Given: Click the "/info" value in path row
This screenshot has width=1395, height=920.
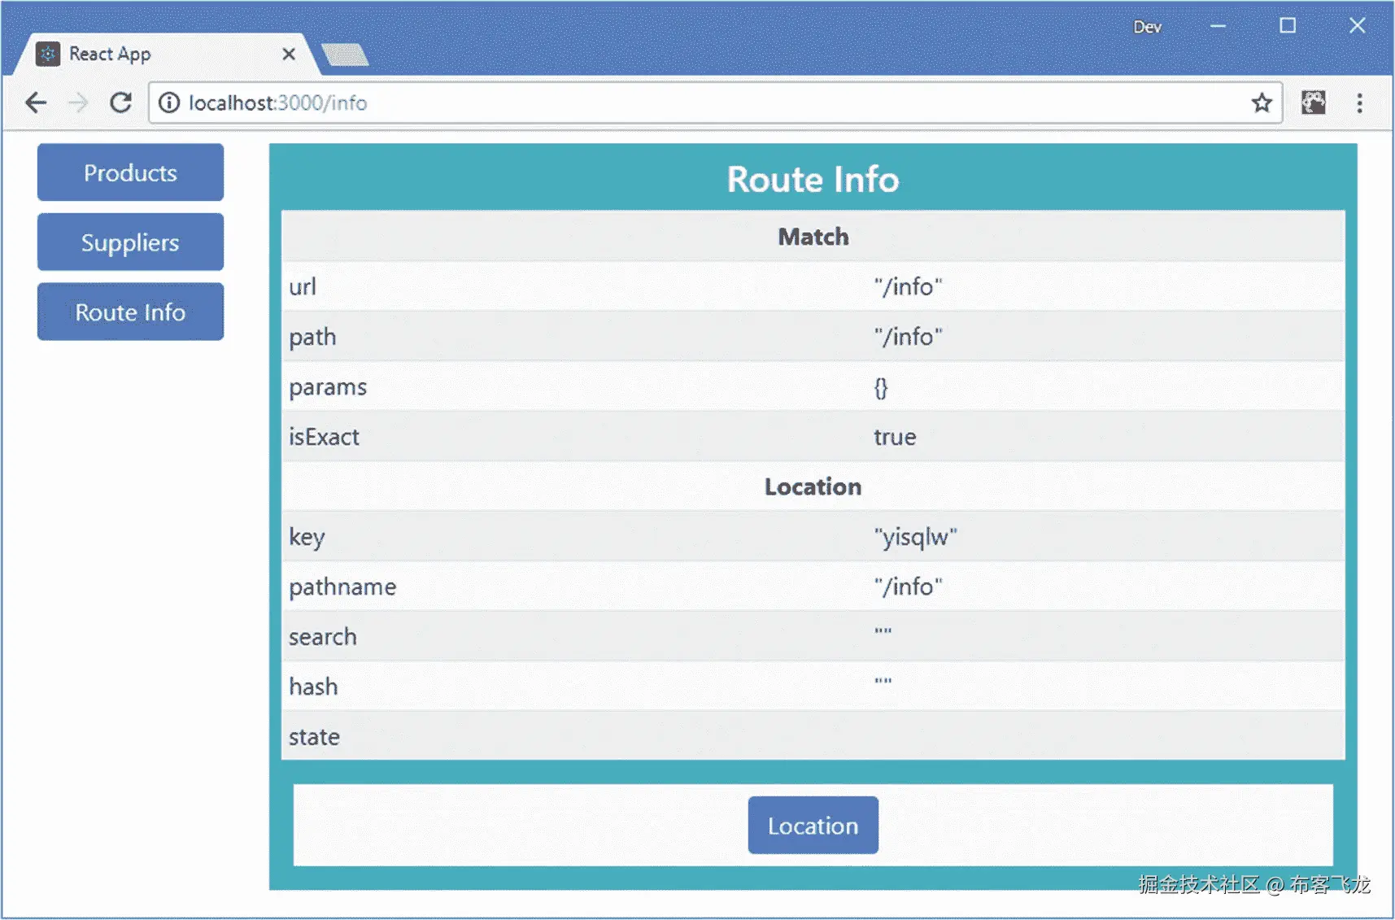Looking at the screenshot, I should coord(908,337).
